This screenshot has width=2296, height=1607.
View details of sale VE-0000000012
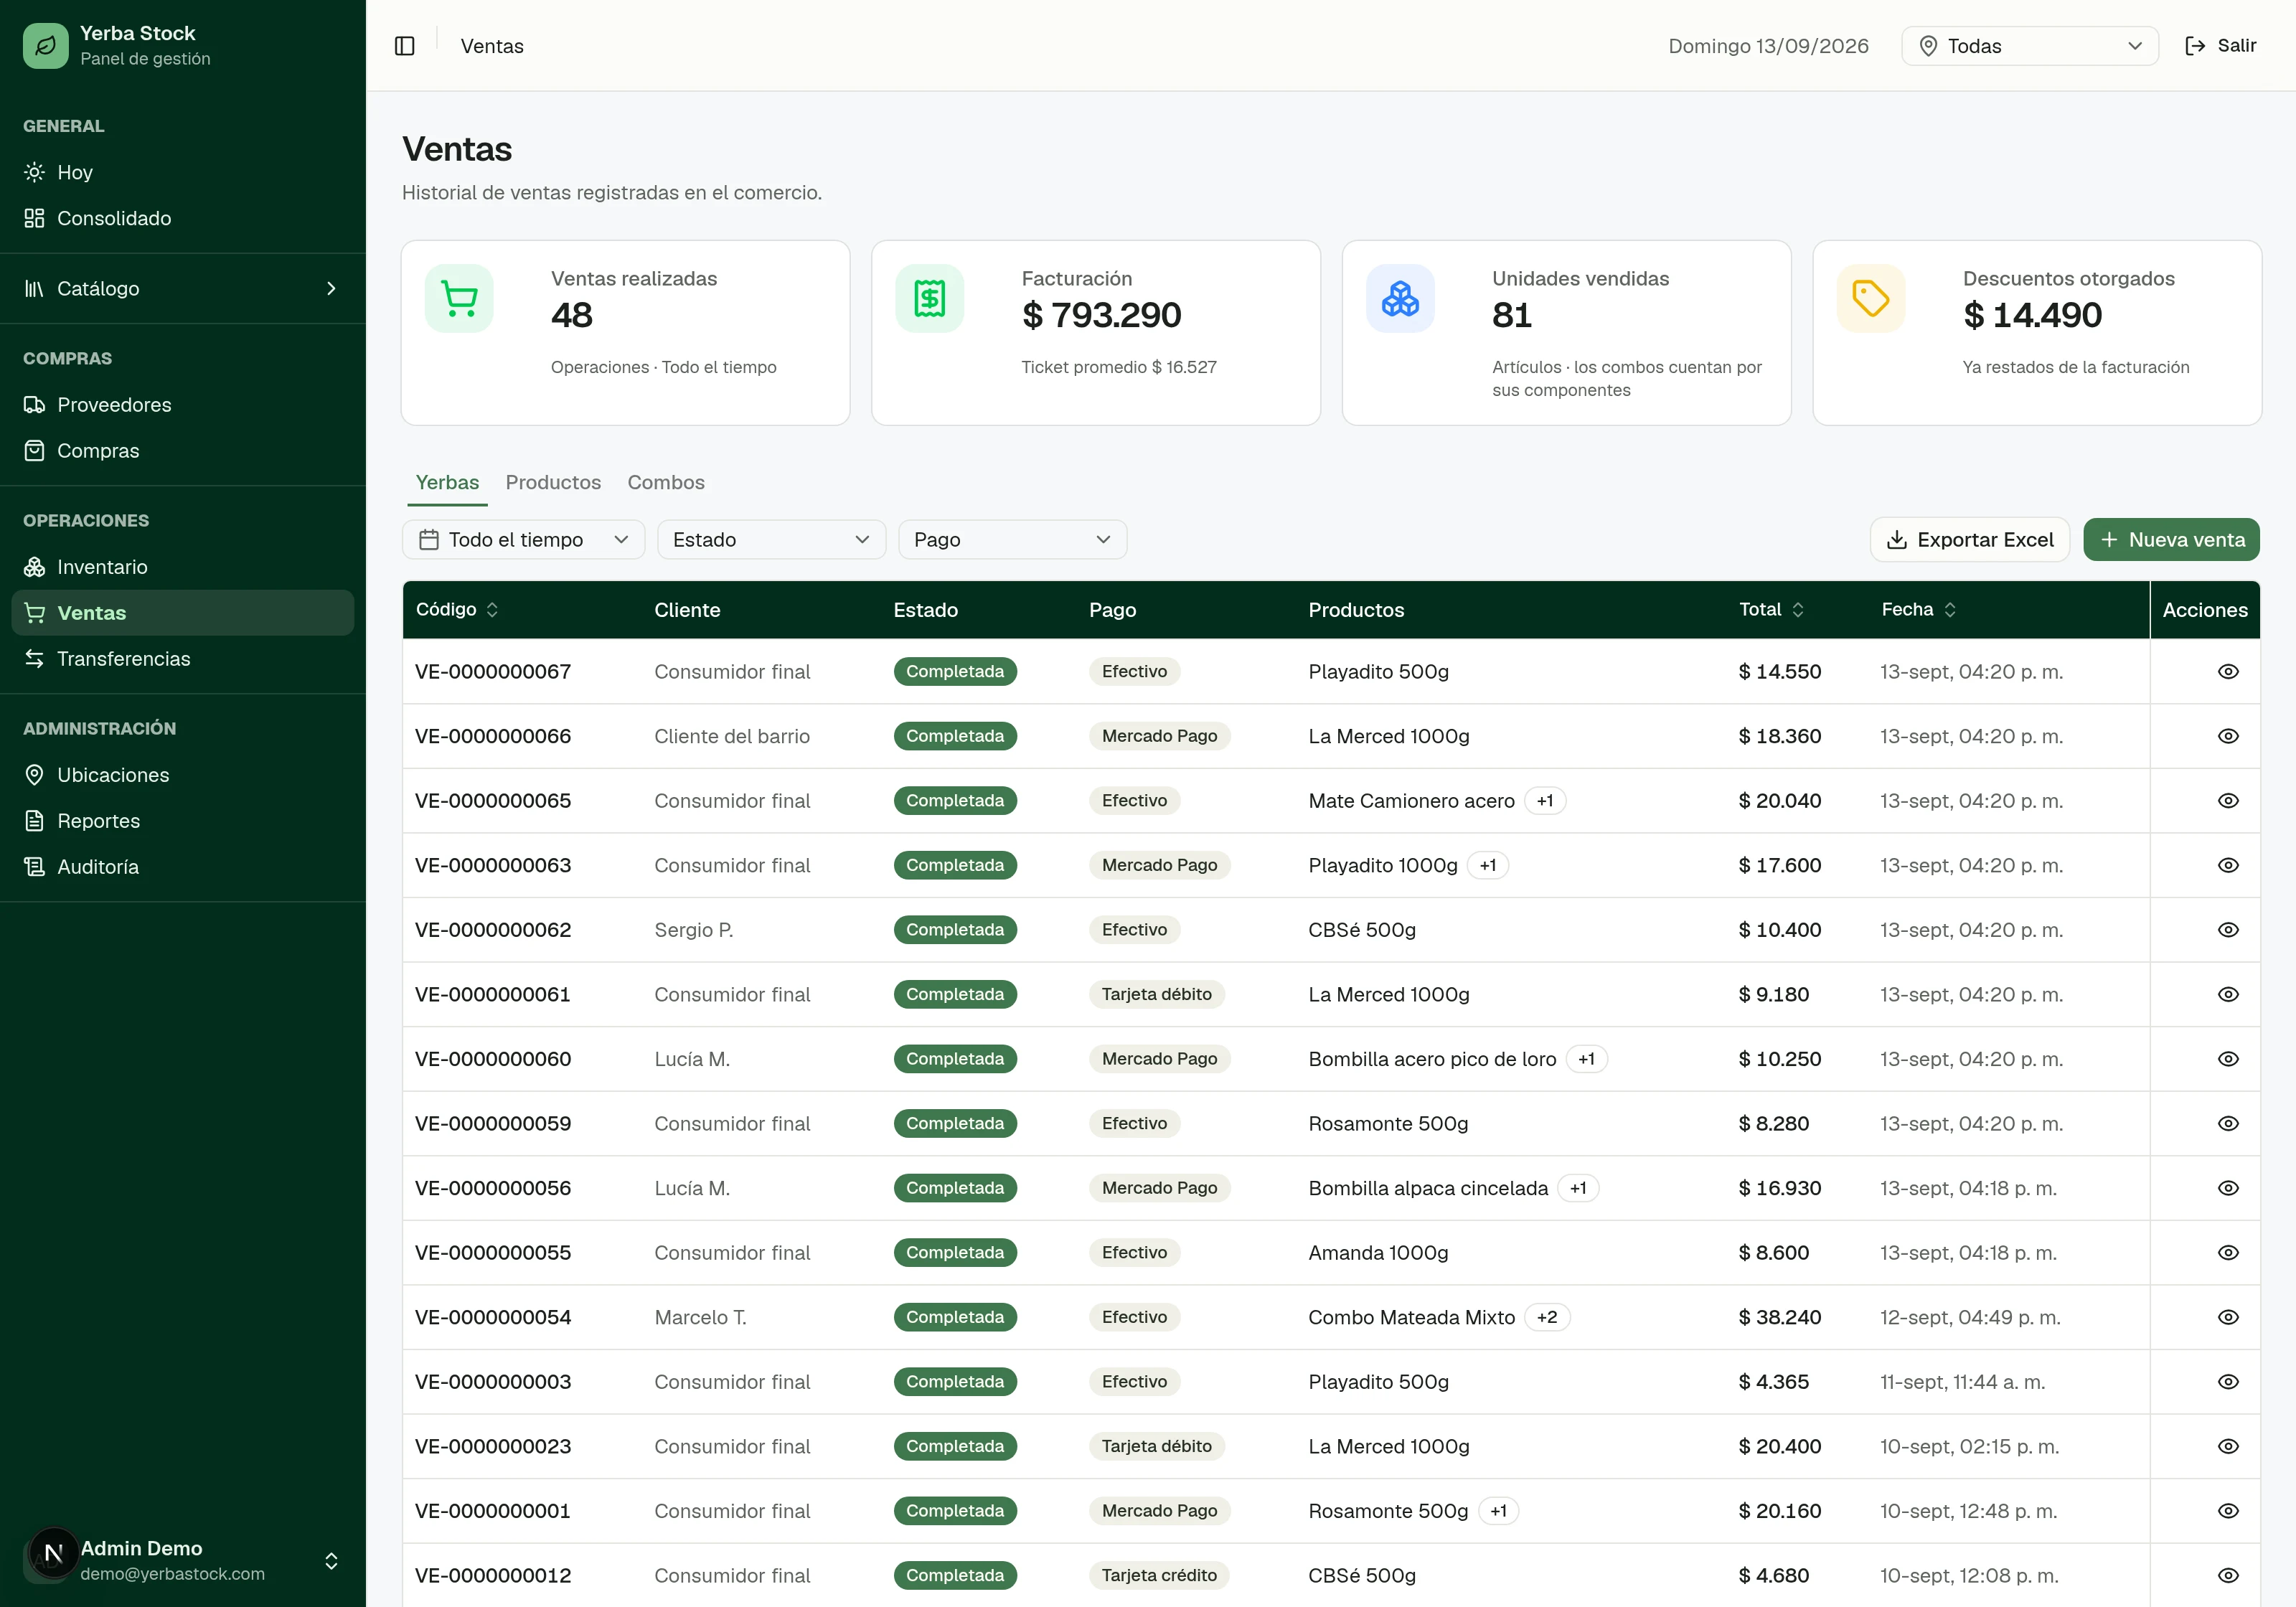2228,1575
